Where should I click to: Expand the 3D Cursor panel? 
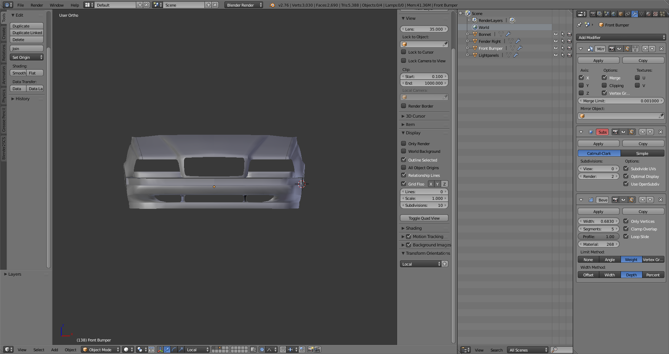[415, 116]
